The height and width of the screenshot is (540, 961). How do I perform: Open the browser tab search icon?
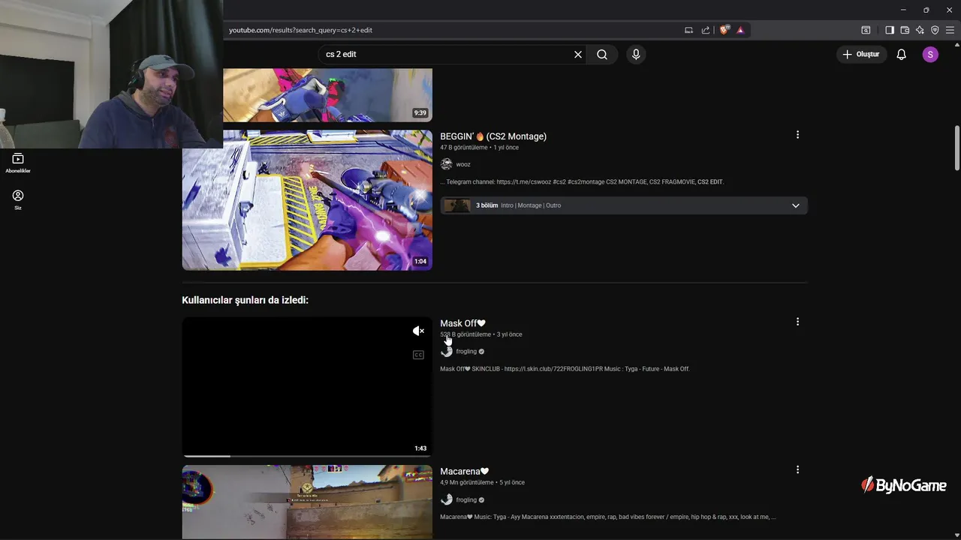coord(866,30)
